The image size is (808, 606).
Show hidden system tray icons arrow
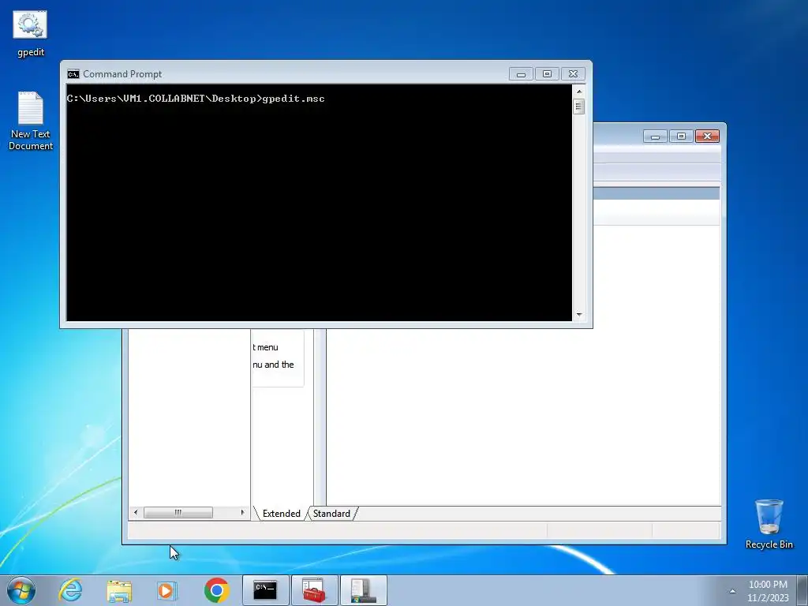click(x=732, y=591)
